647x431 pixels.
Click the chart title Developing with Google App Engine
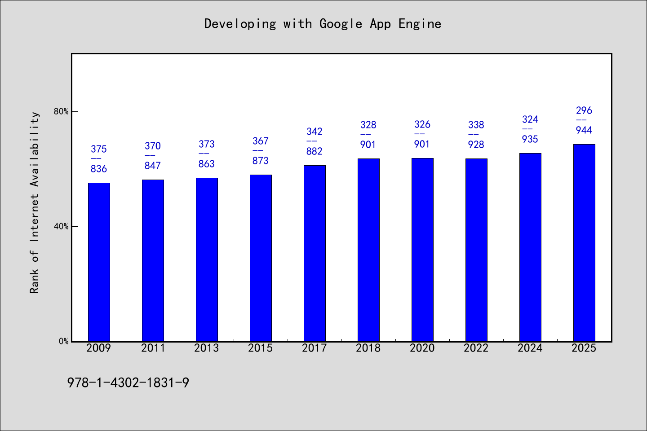pos(323,24)
